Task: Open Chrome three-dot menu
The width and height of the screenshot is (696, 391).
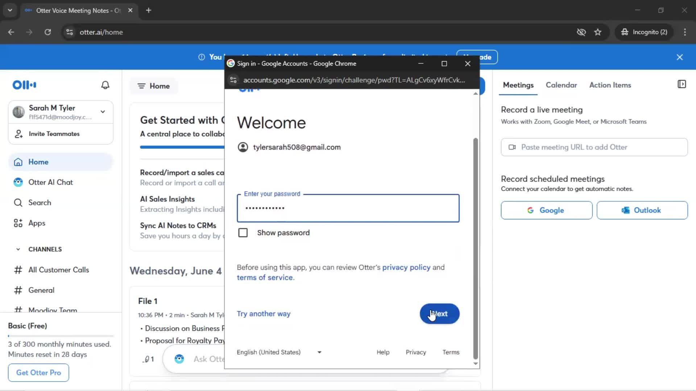Action: [685, 32]
